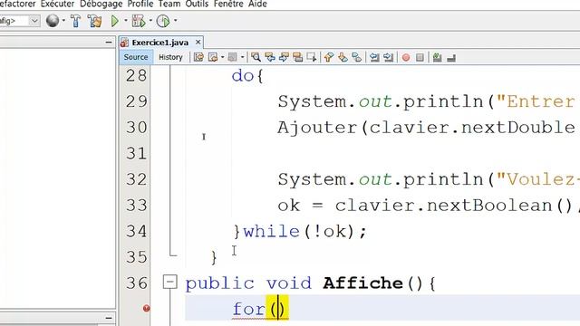Open the Outils menu
Image resolution: width=580 pixels, height=326 pixels.
click(197, 4)
